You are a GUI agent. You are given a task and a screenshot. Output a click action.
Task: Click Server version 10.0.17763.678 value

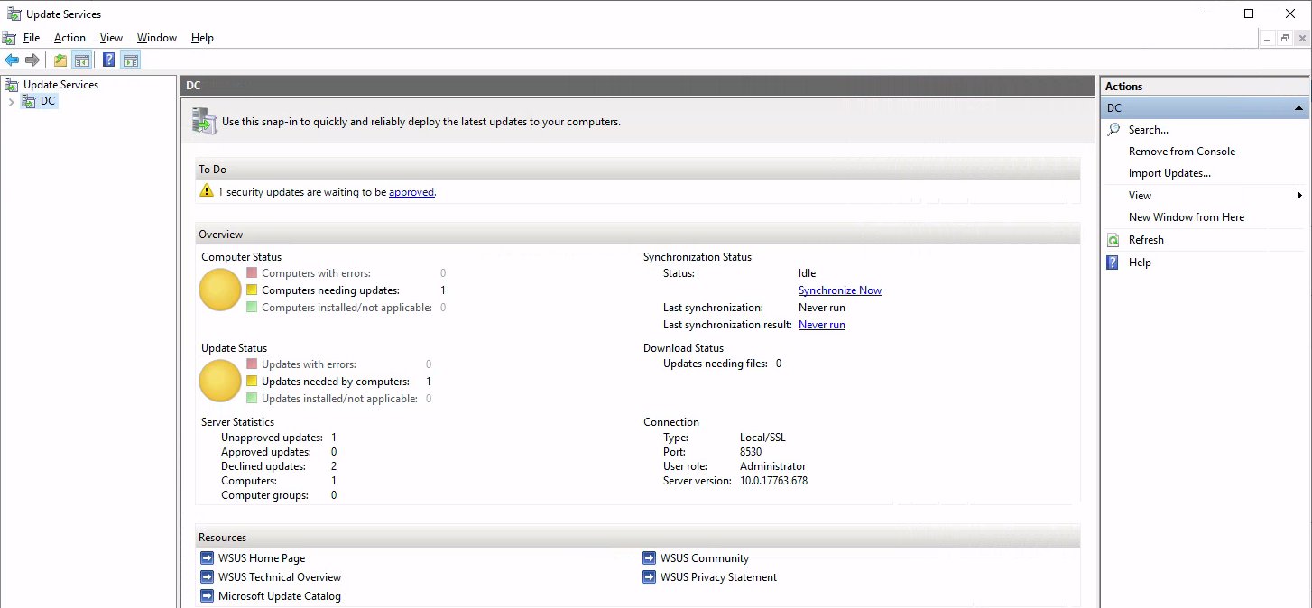773,481
